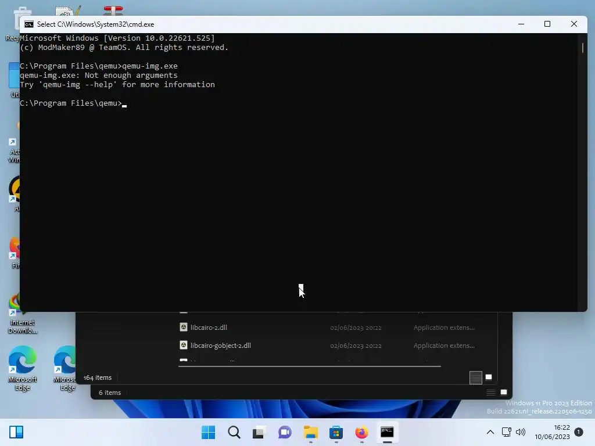The width and height of the screenshot is (595, 446).
Task: Switch to Details view in 6 items window
Action: coord(490,392)
